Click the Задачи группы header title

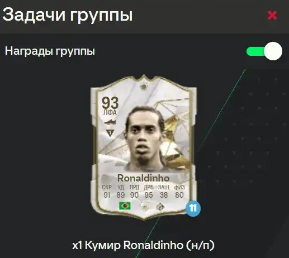point(68,15)
